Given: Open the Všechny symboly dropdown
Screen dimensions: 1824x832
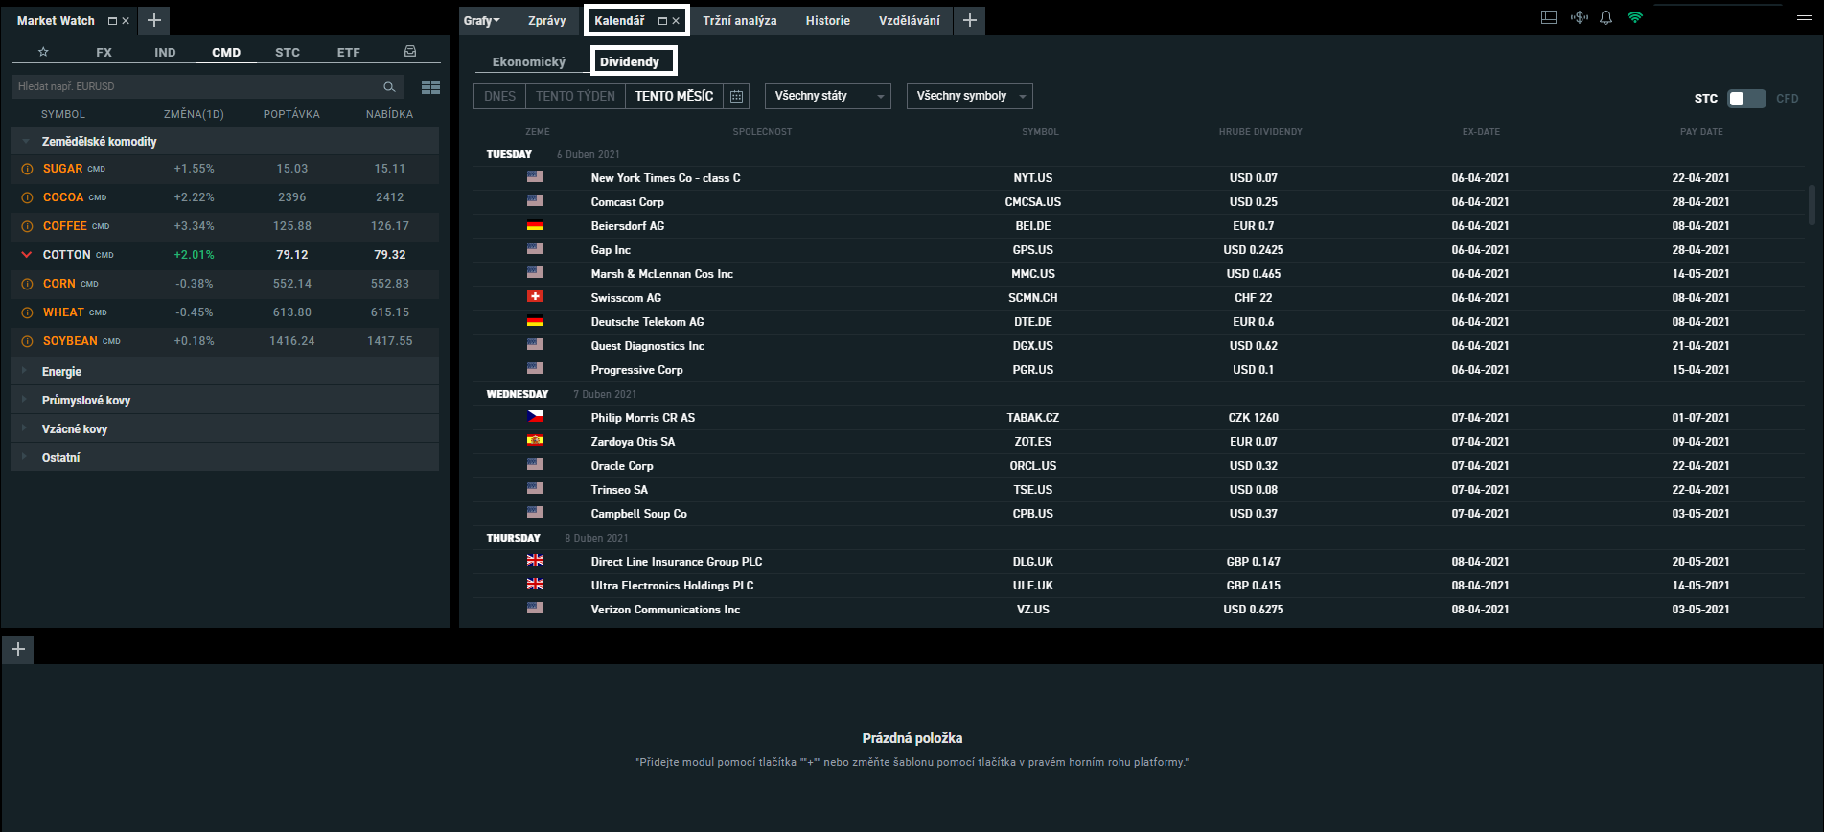Looking at the screenshot, I should pos(970,96).
